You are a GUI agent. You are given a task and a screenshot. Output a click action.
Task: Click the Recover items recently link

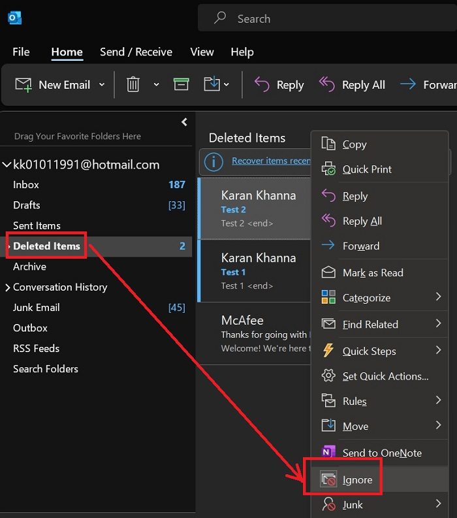[x=270, y=161]
